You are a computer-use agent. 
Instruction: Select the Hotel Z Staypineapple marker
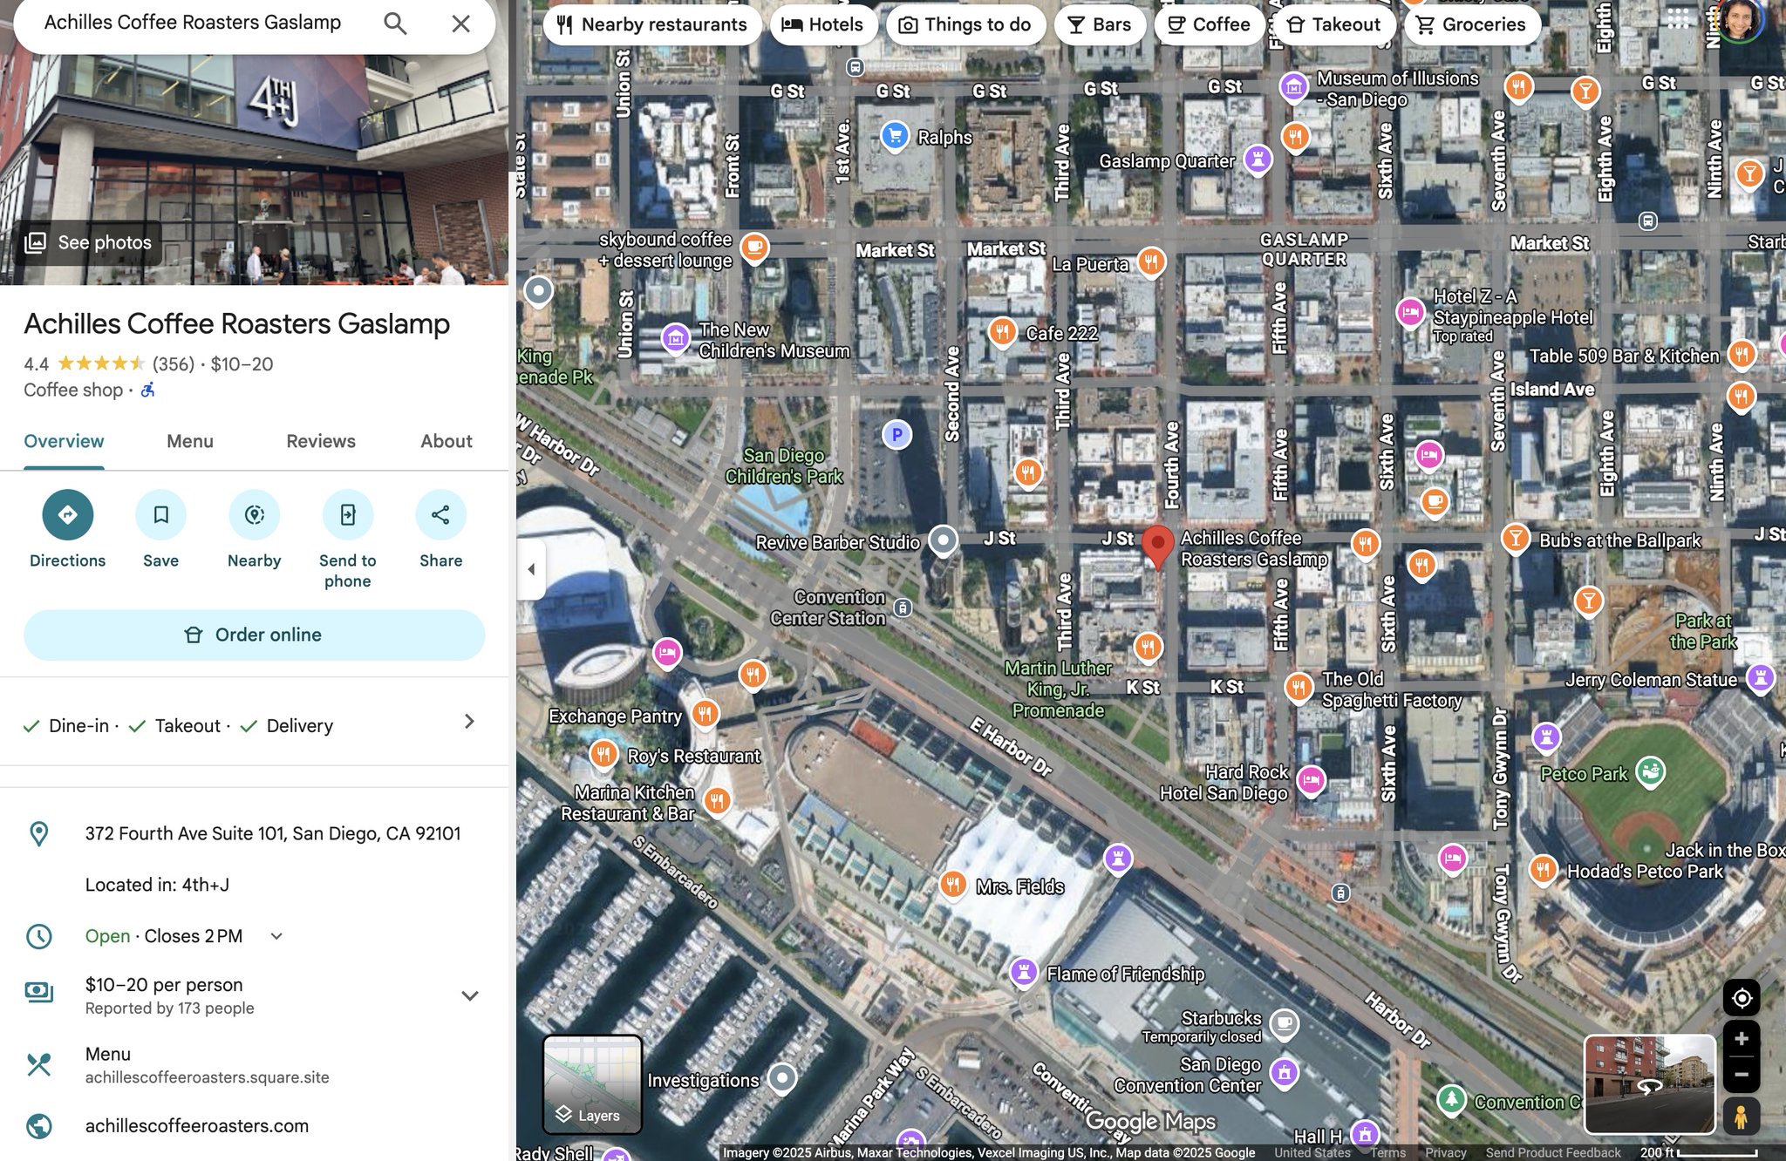(1410, 313)
